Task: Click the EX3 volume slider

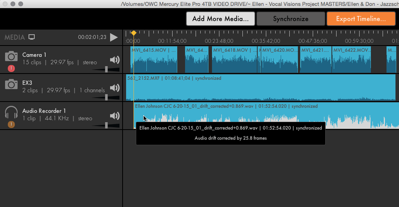Action: coord(106,97)
